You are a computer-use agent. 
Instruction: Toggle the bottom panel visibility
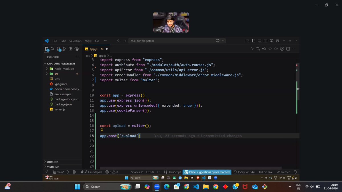coord(259,41)
